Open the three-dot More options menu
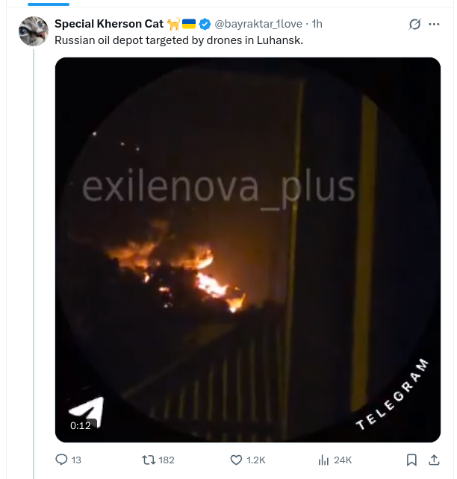The width and height of the screenshot is (457, 479). pyautogui.click(x=434, y=24)
